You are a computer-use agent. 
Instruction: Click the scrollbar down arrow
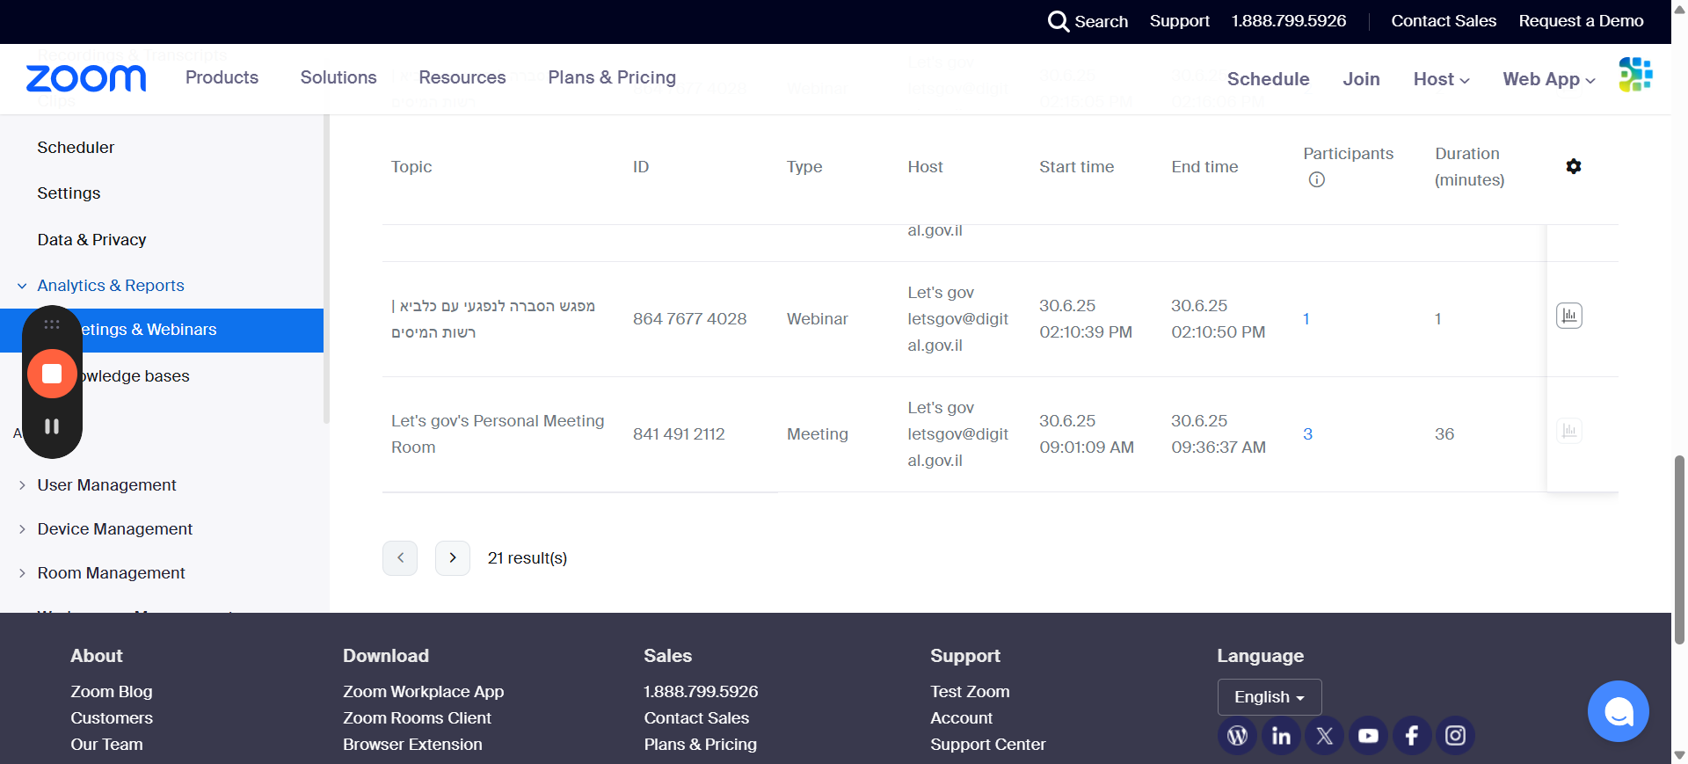pyautogui.click(x=1679, y=755)
